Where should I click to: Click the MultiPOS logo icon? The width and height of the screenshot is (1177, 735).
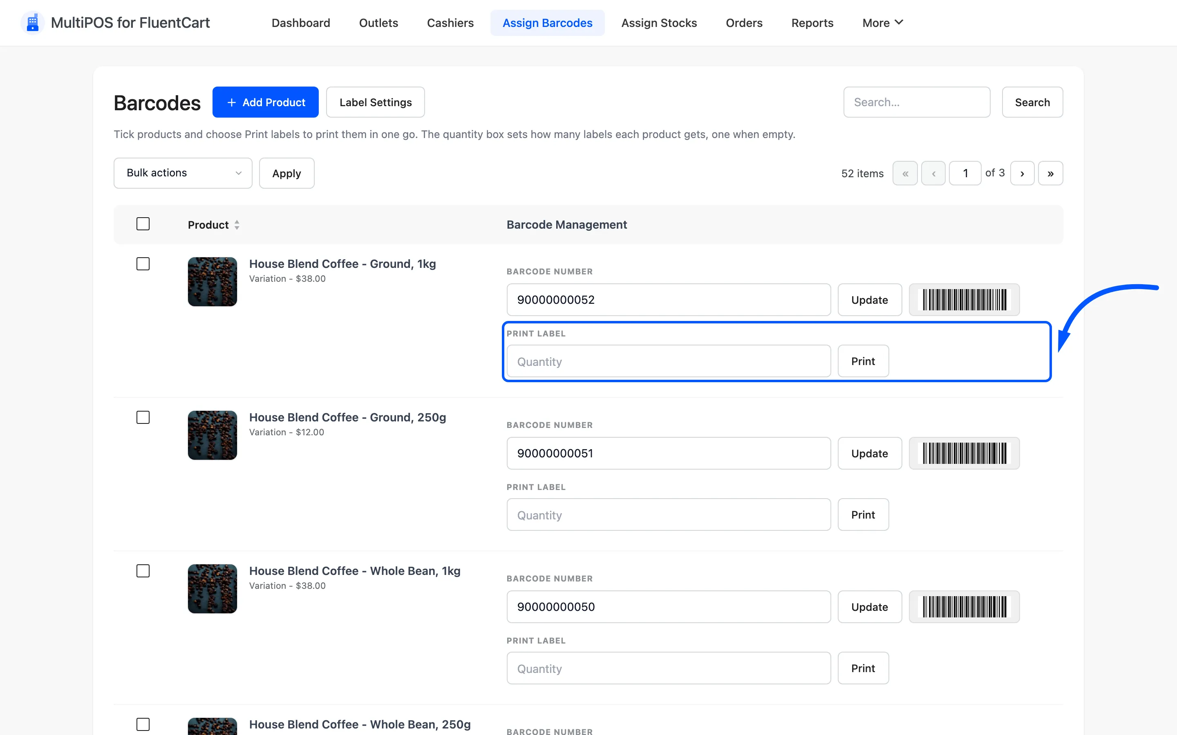coord(32,23)
